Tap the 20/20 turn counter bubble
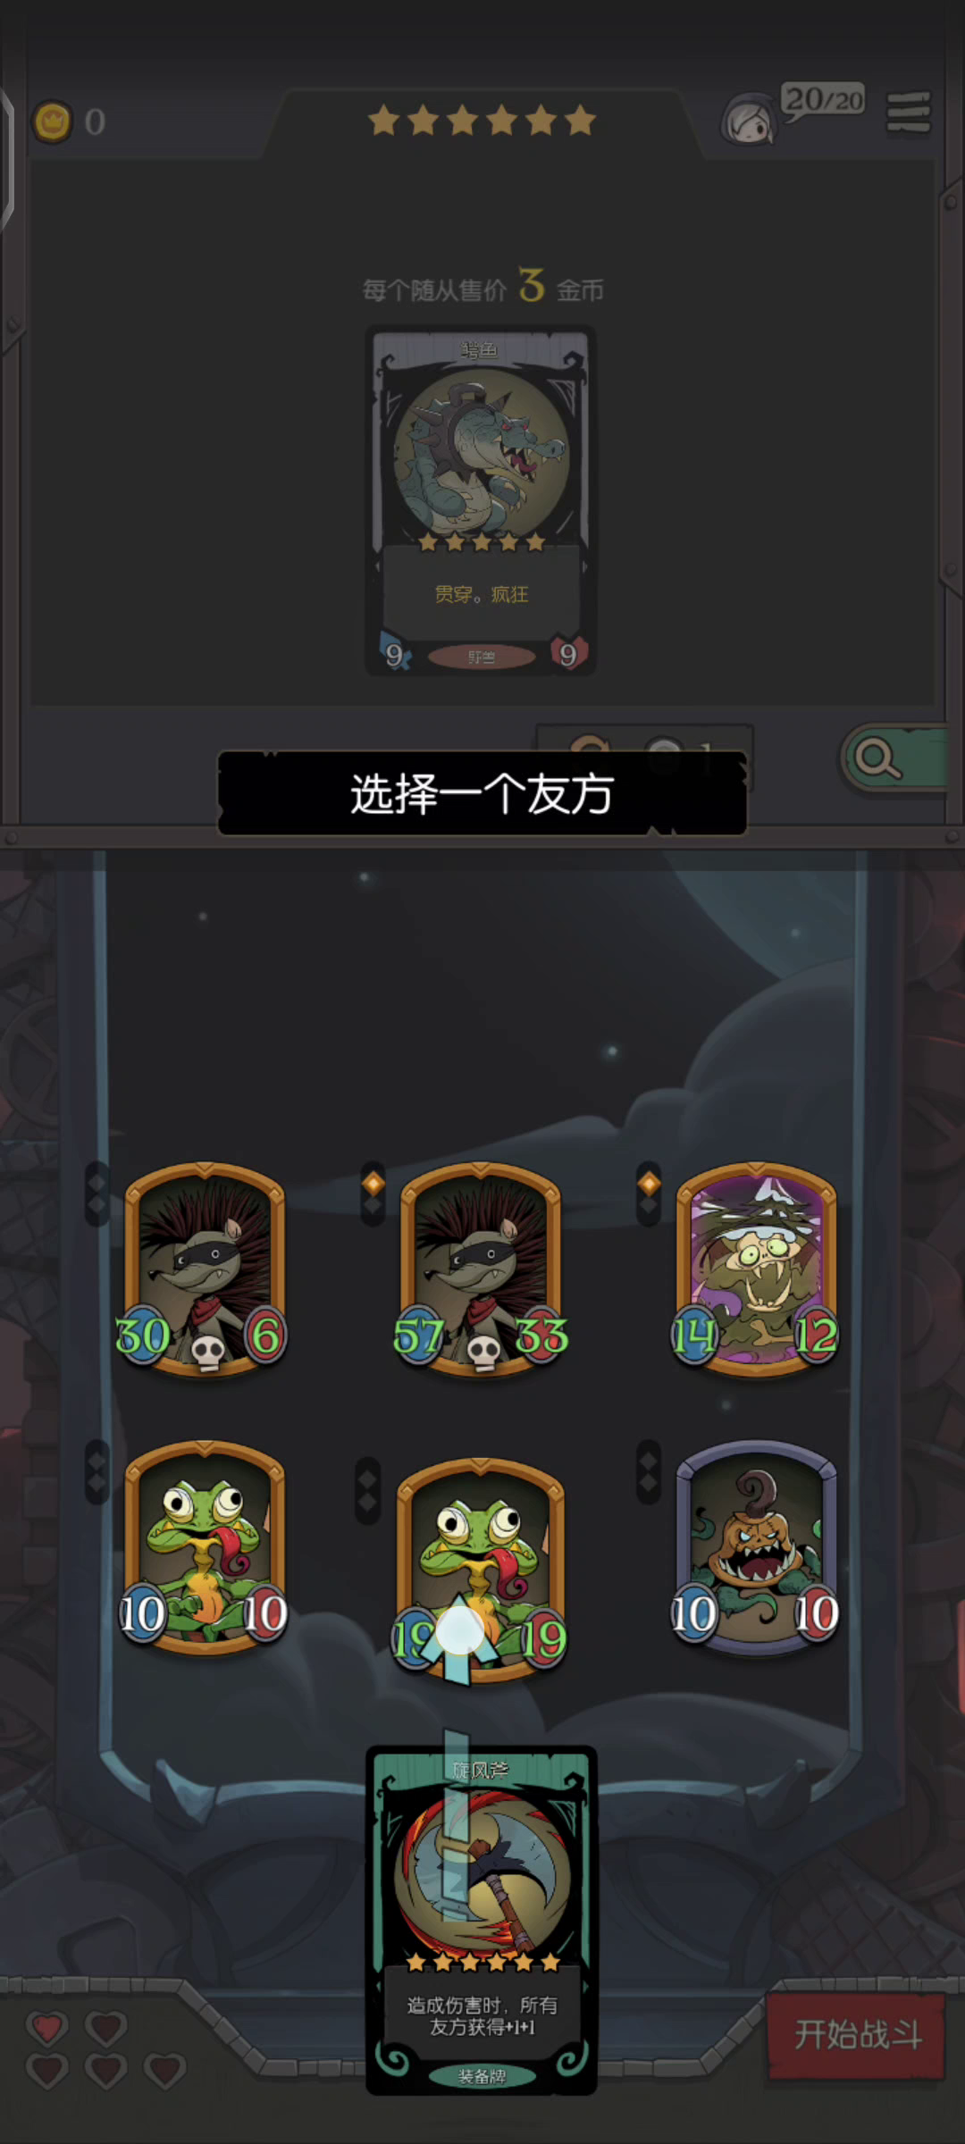The image size is (965, 2144). [824, 100]
